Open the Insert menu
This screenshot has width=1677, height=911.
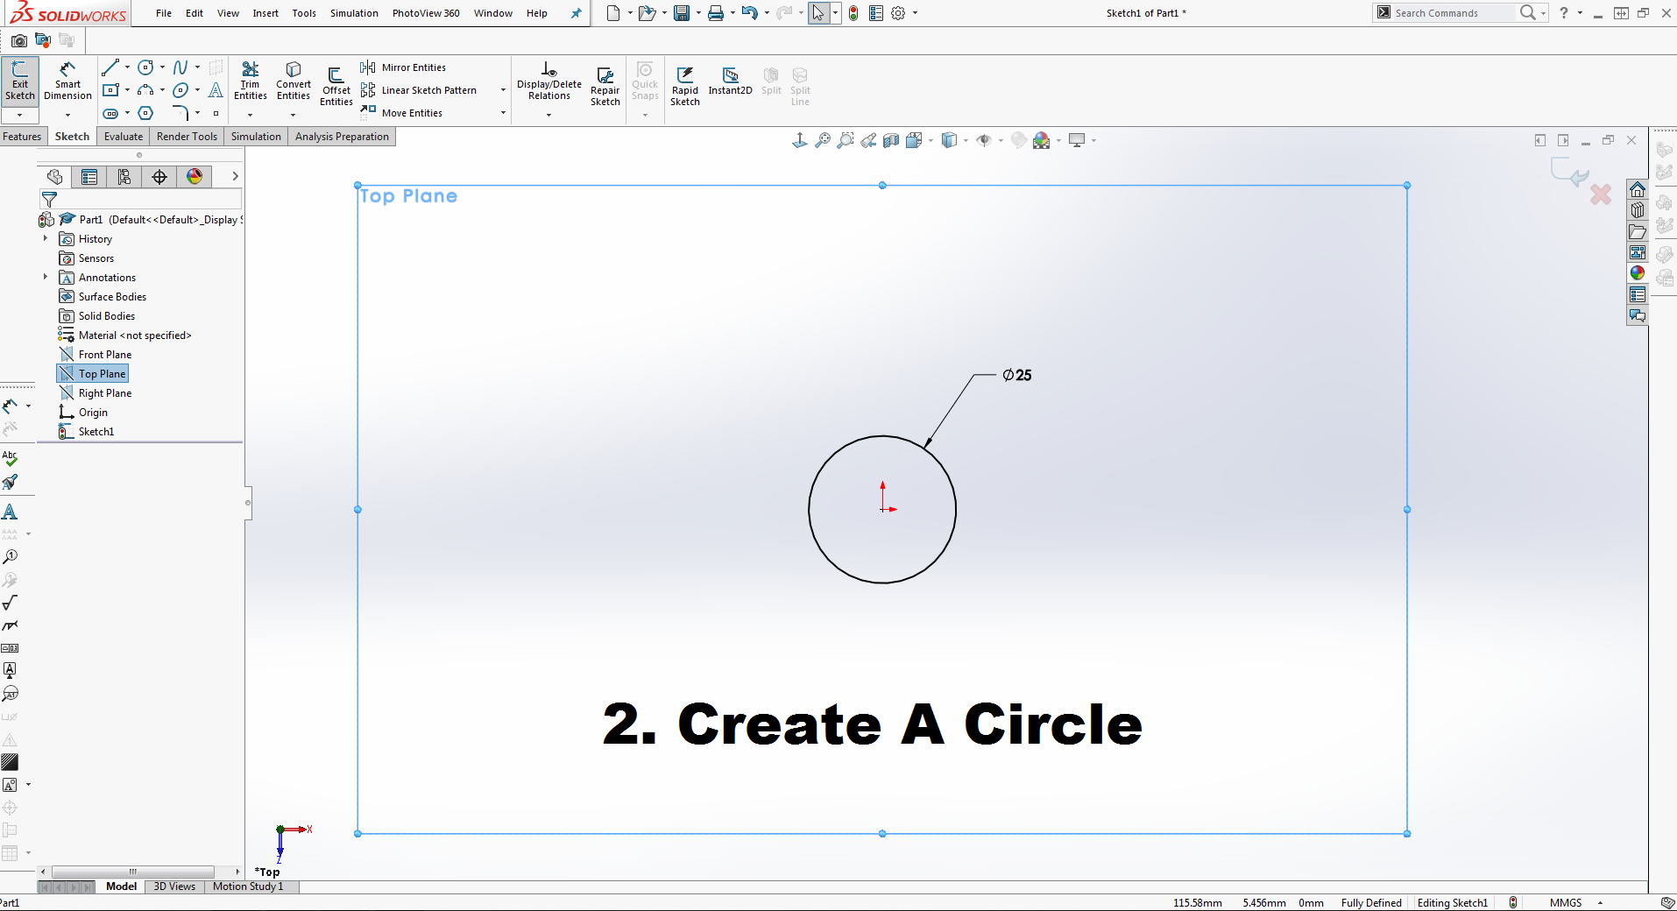[x=265, y=13]
